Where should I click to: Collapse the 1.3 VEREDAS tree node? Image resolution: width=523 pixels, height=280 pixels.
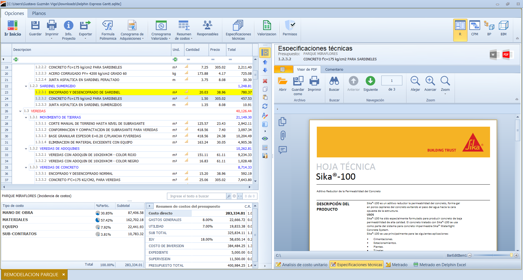click(x=20, y=111)
